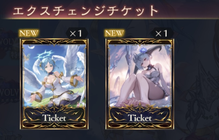Select the blue-haired angel exchange ticket card
This screenshot has width=219, height=140.
[54, 84]
